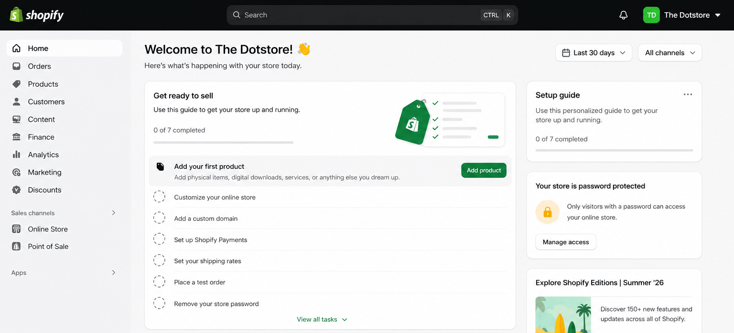
Task: Click the Online Store storefront icon
Action: click(x=16, y=229)
